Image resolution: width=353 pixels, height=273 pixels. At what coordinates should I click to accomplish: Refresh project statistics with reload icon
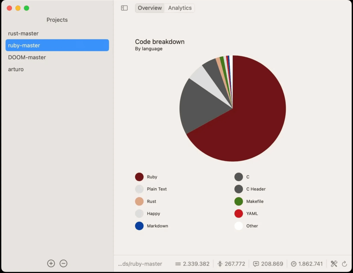[344, 264]
